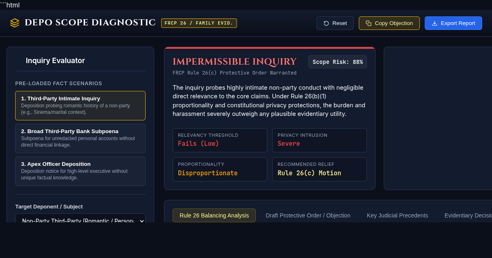
Task: Click the Scope Risk: 88% badge
Action: point(337,62)
